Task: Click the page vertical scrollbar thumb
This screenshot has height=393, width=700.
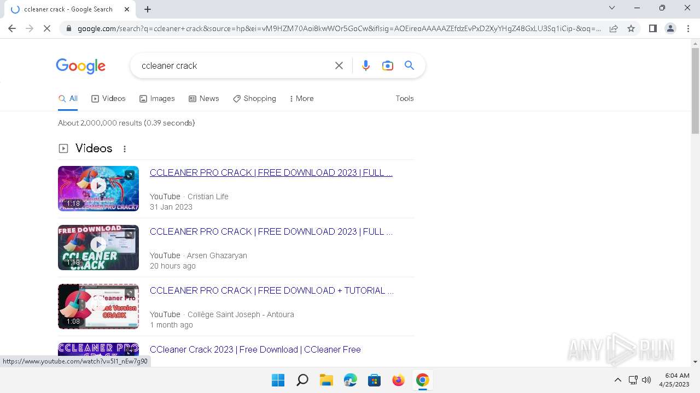Action: (x=695, y=90)
